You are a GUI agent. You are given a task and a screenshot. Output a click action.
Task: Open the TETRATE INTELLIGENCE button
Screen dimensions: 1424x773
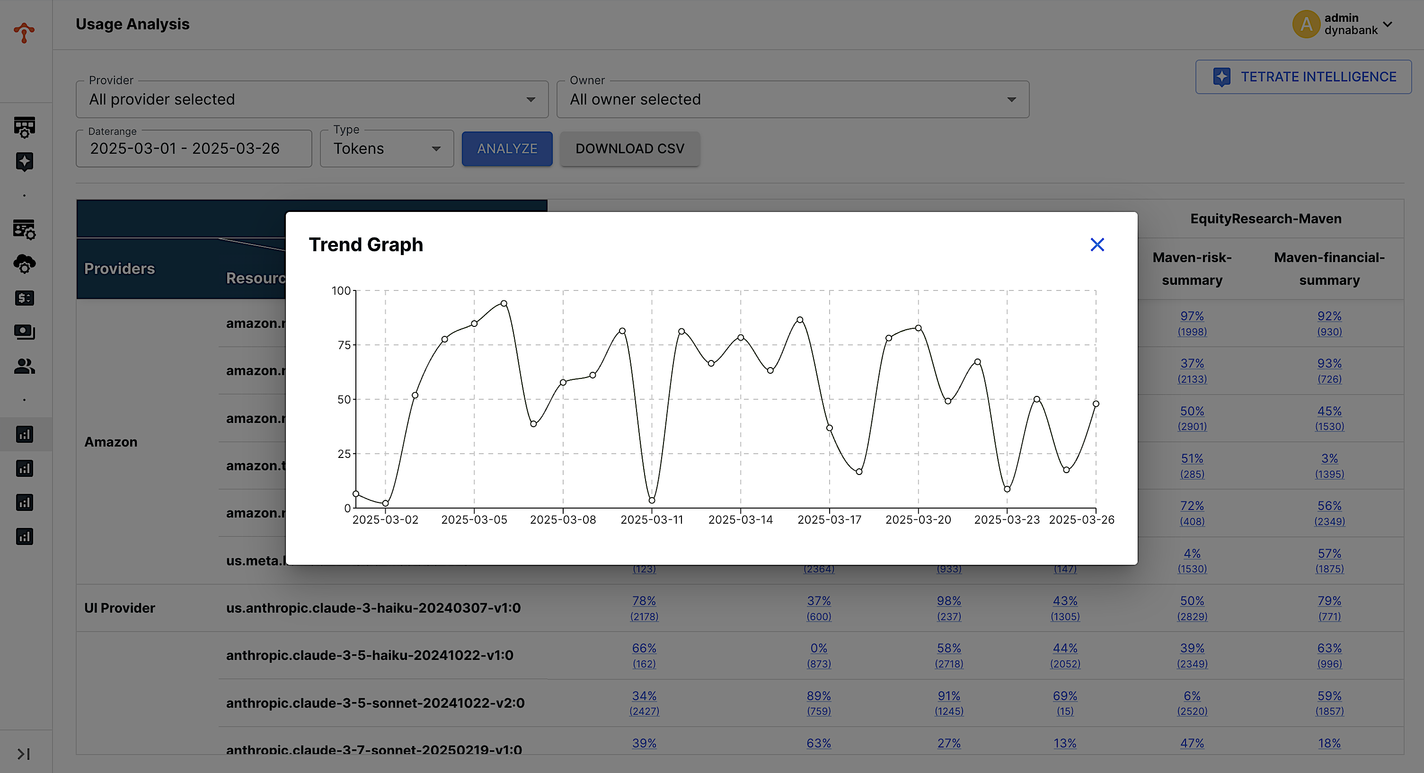click(x=1303, y=77)
